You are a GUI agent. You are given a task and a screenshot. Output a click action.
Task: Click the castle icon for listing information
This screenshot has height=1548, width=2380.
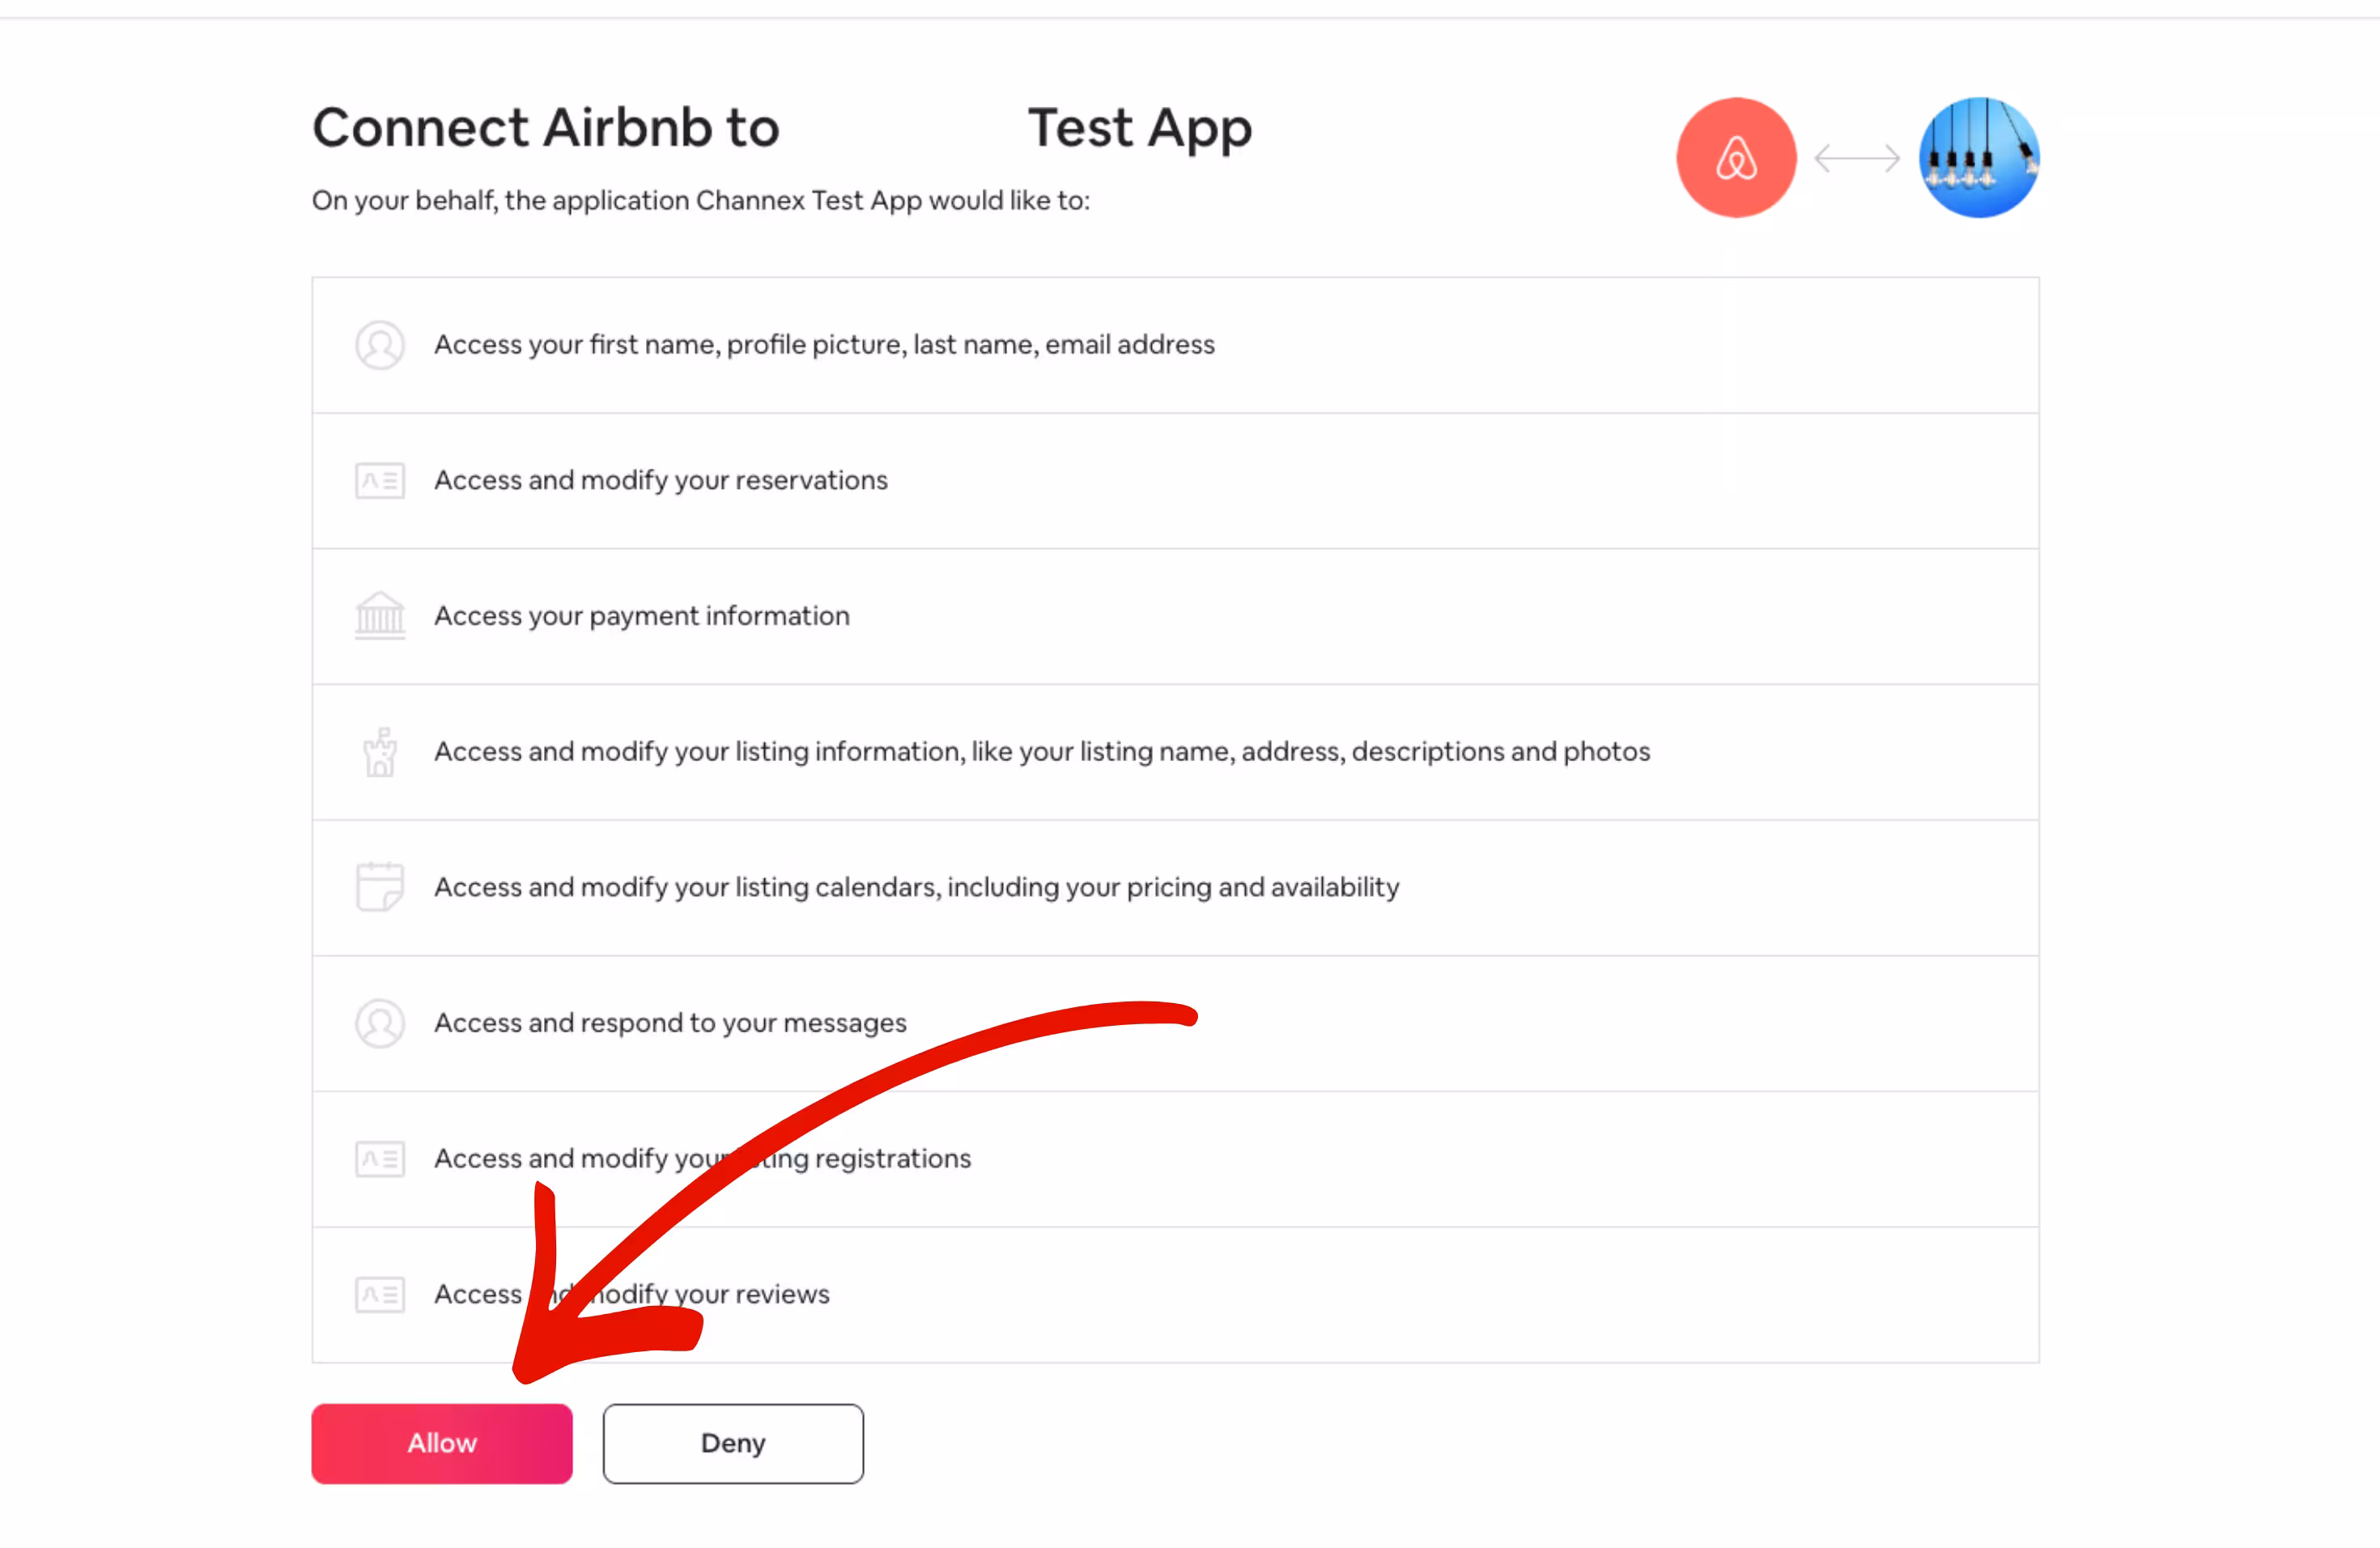click(x=380, y=752)
